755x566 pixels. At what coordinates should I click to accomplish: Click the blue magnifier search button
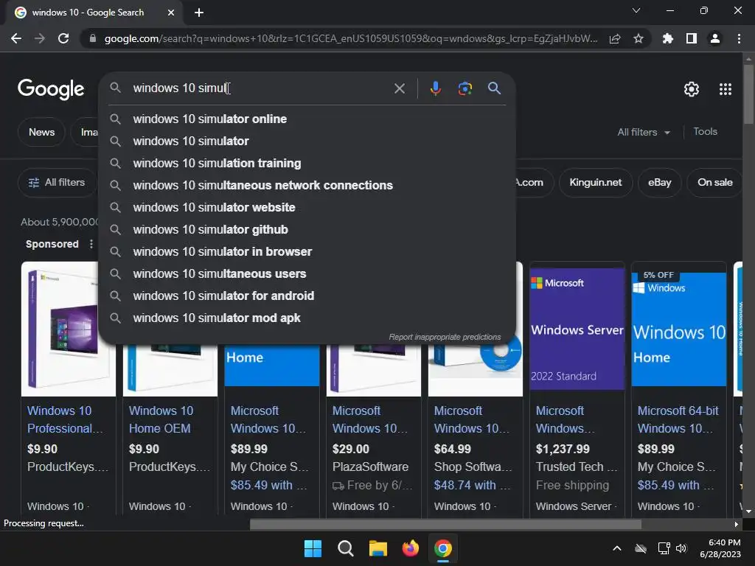tap(495, 88)
